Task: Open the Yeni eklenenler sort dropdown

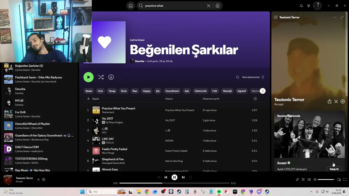Action: coord(253,77)
